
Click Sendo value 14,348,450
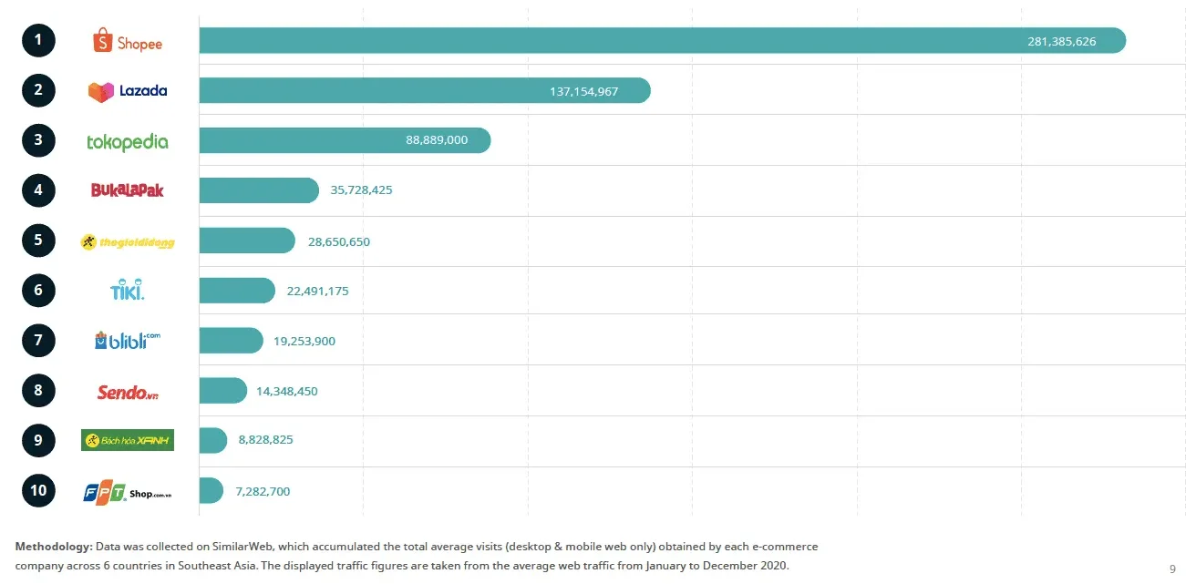point(287,392)
